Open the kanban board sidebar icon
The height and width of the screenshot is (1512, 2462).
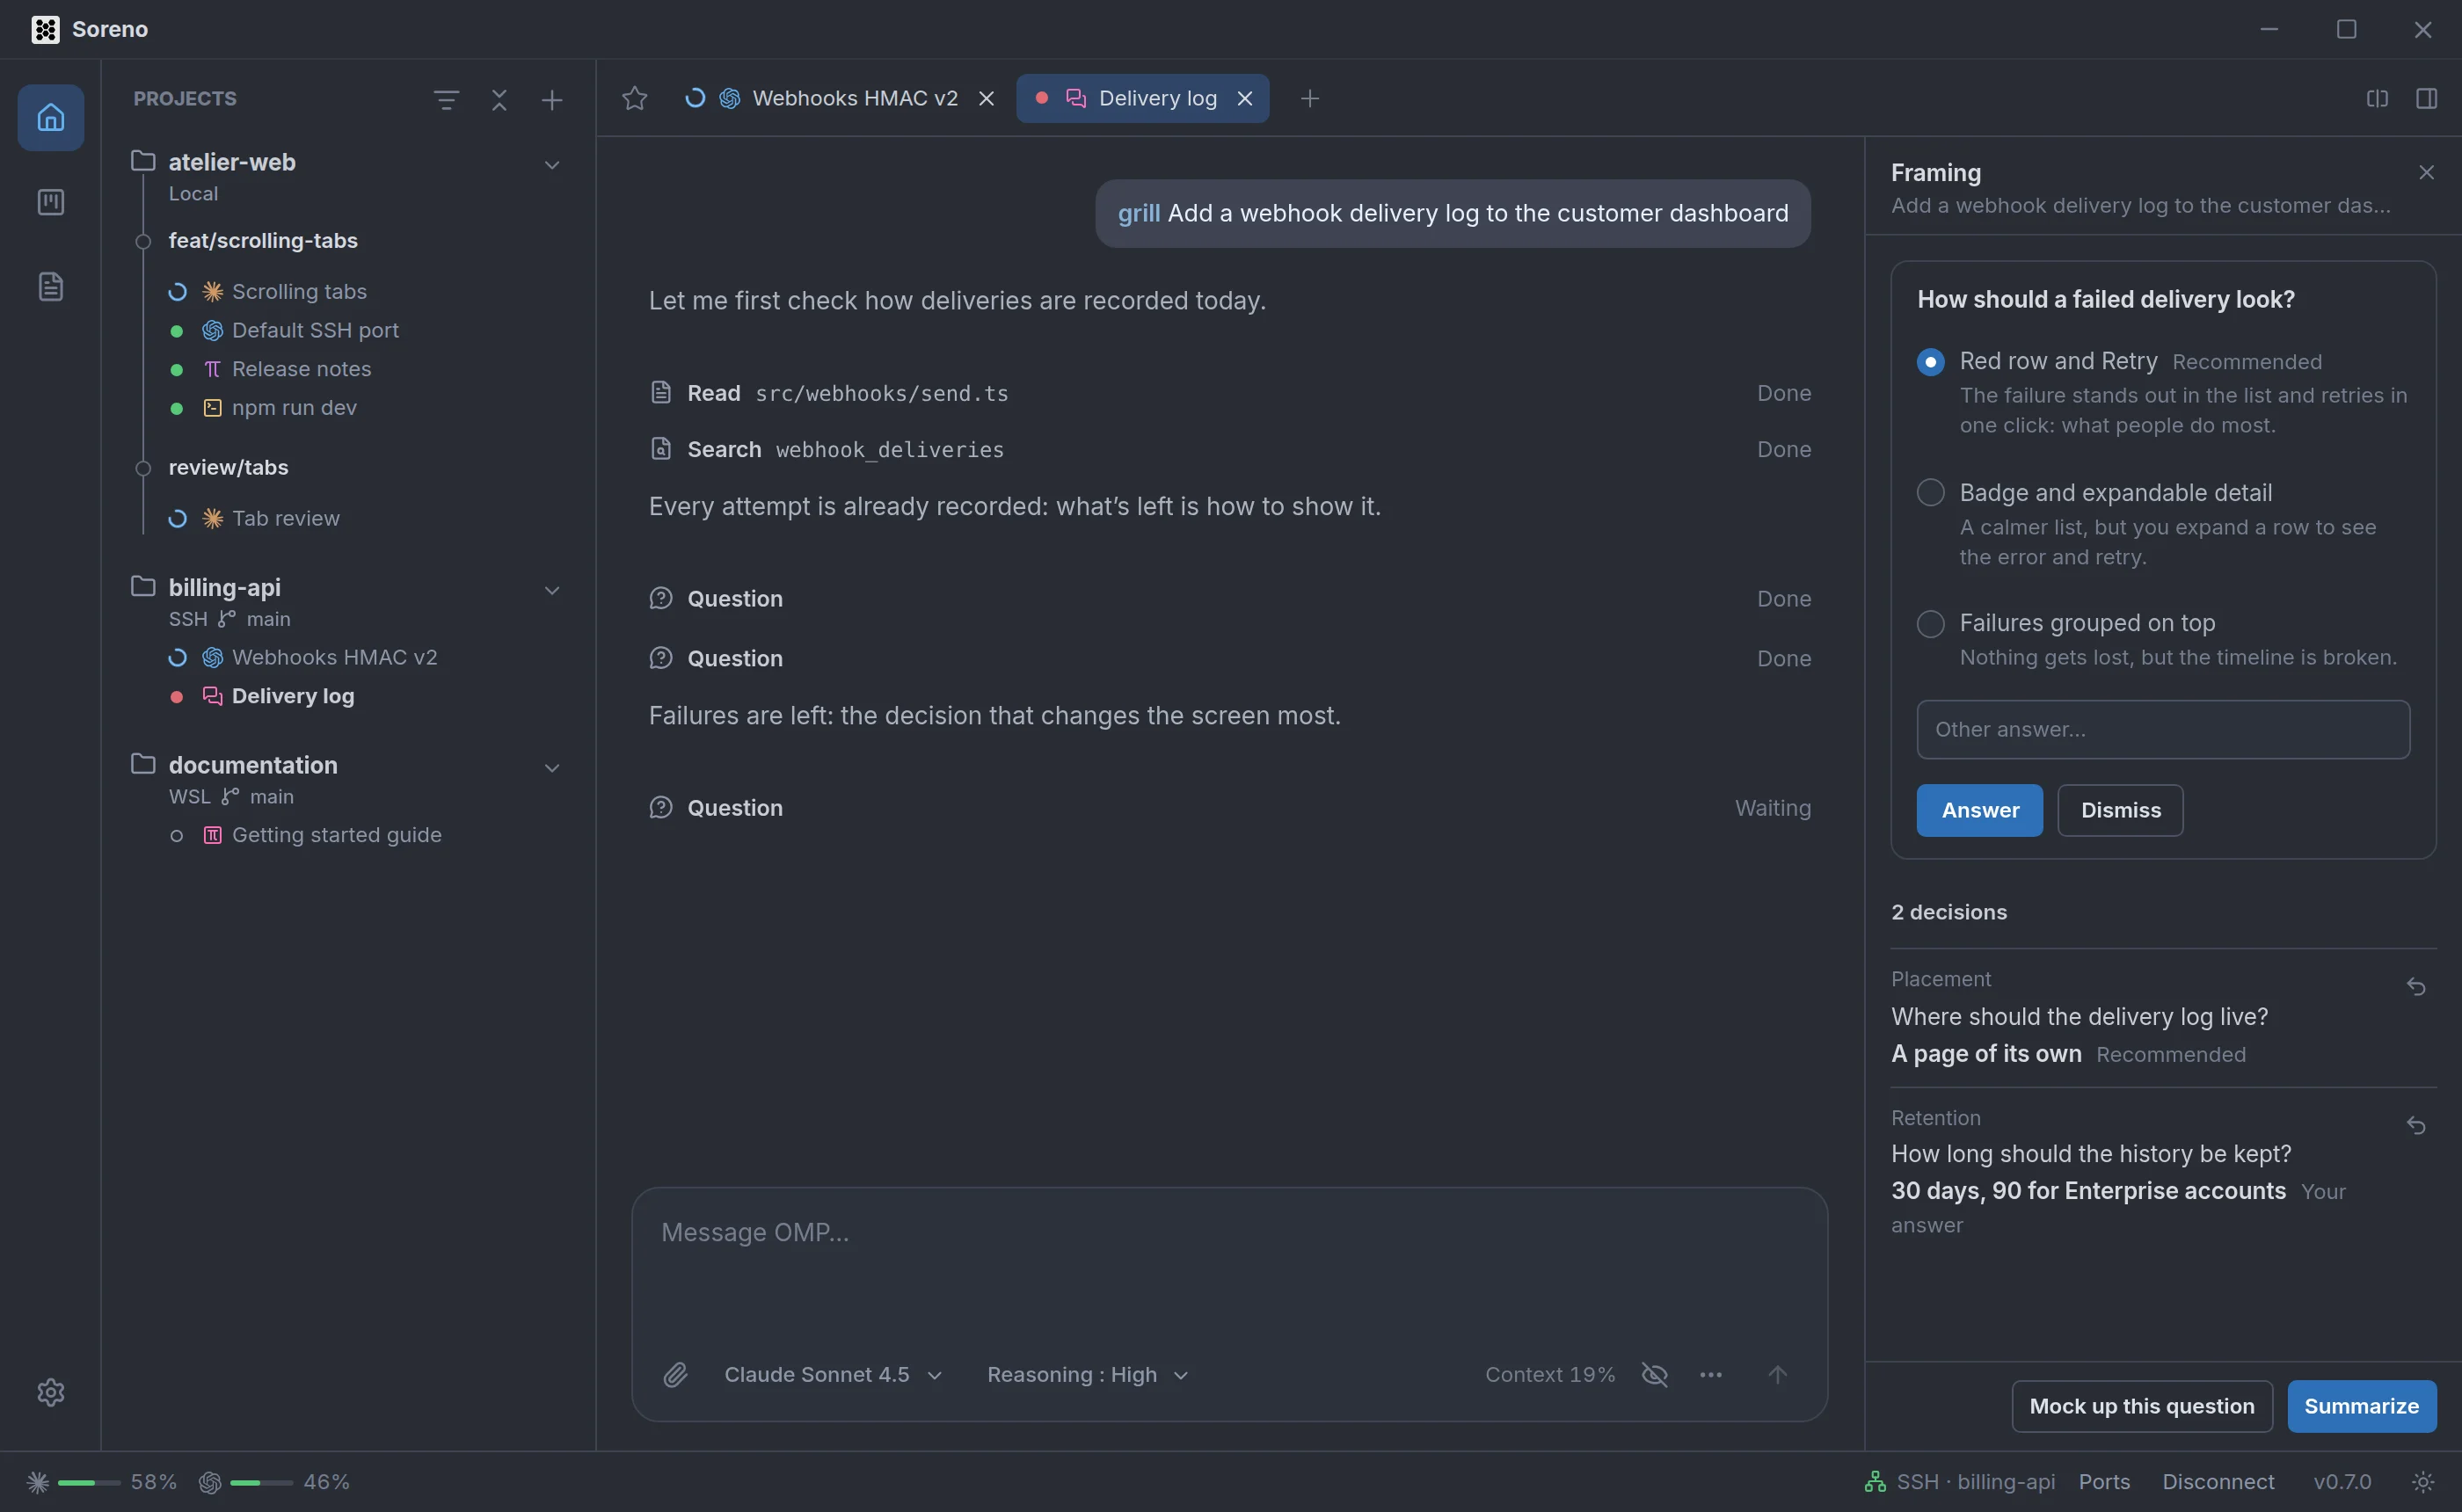click(51, 202)
